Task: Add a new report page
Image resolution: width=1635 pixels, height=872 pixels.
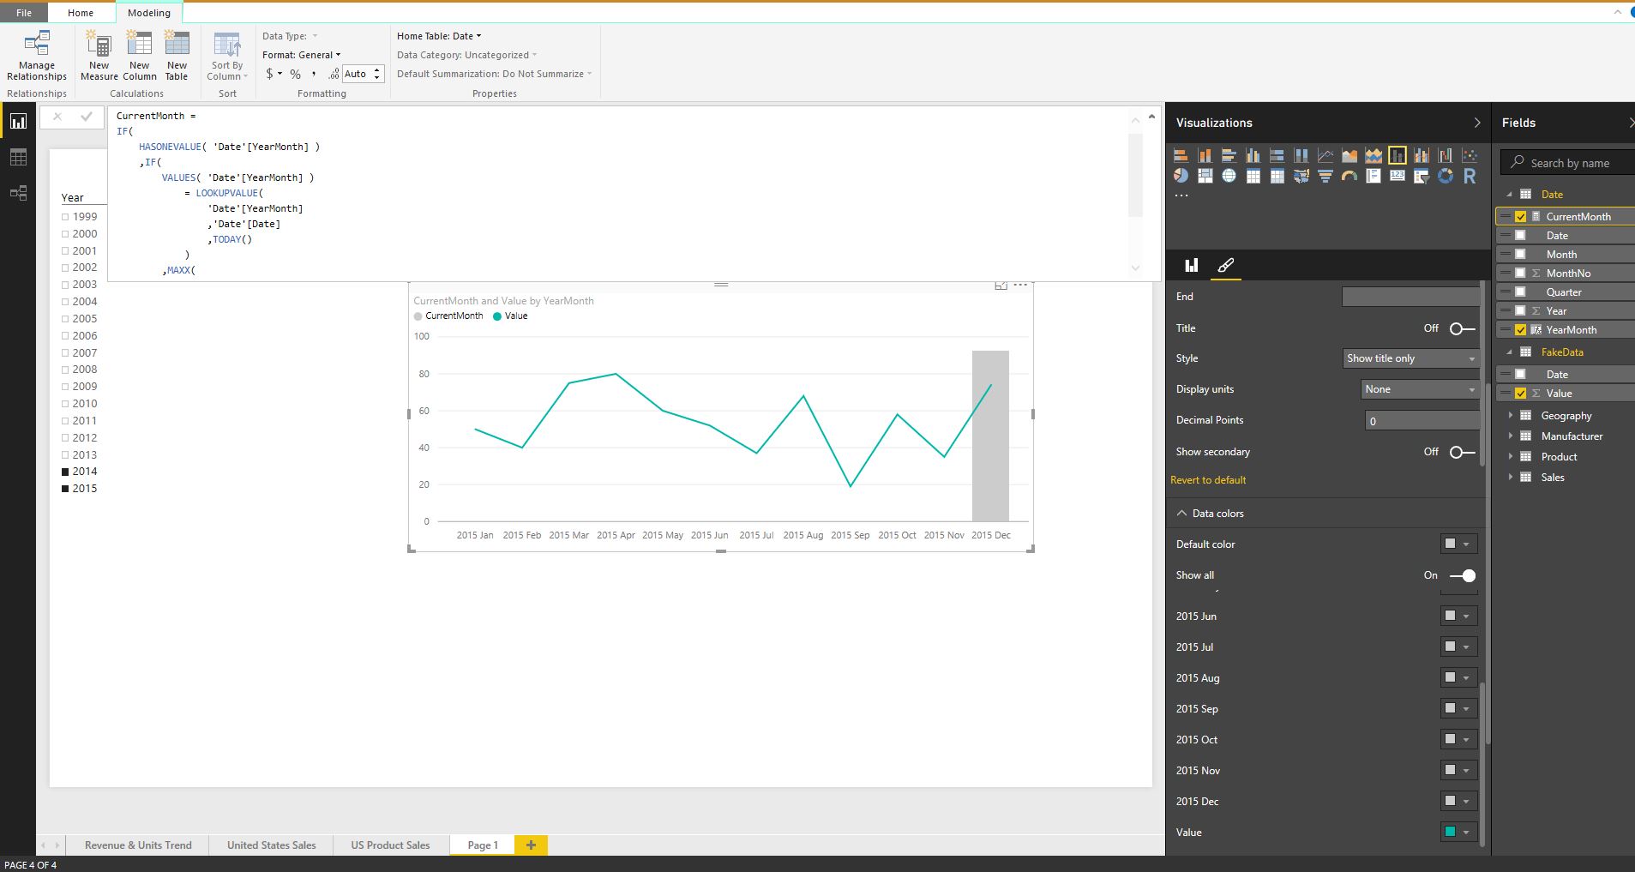Action: 531,845
